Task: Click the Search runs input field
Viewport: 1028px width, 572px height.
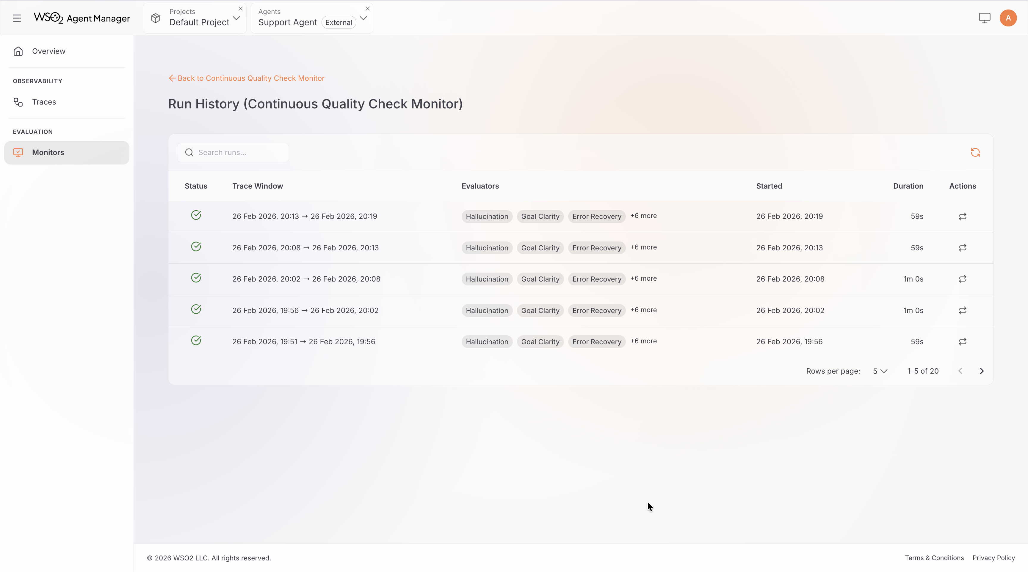Action: coord(233,153)
